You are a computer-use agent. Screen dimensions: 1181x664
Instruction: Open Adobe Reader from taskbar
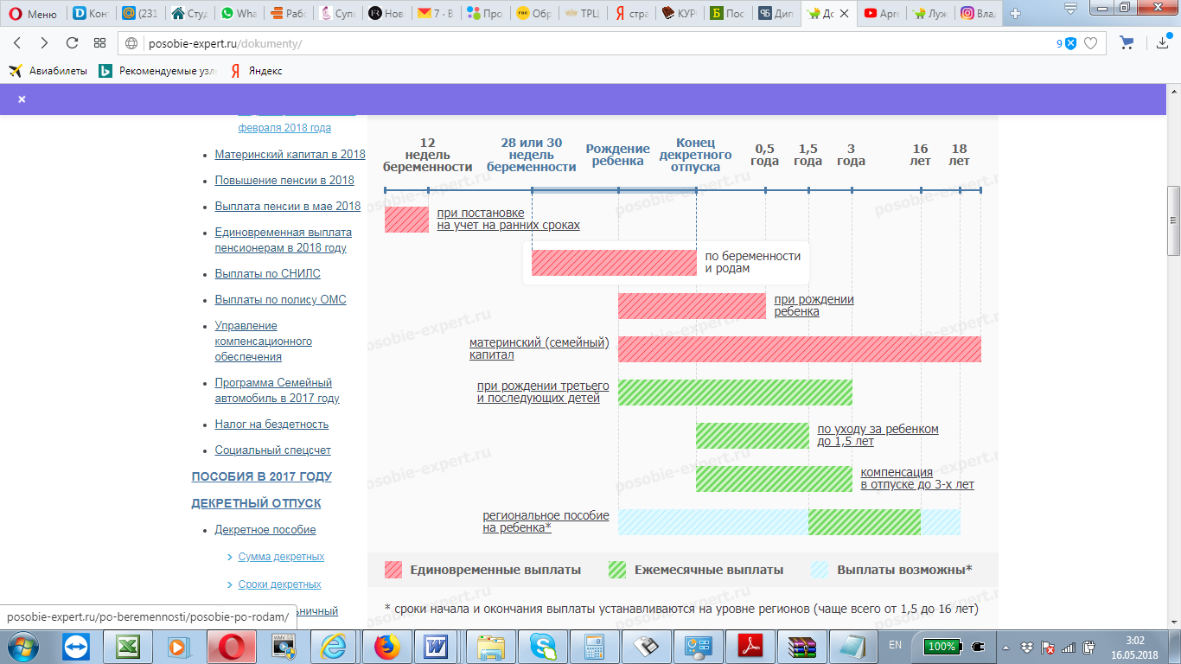749,646
